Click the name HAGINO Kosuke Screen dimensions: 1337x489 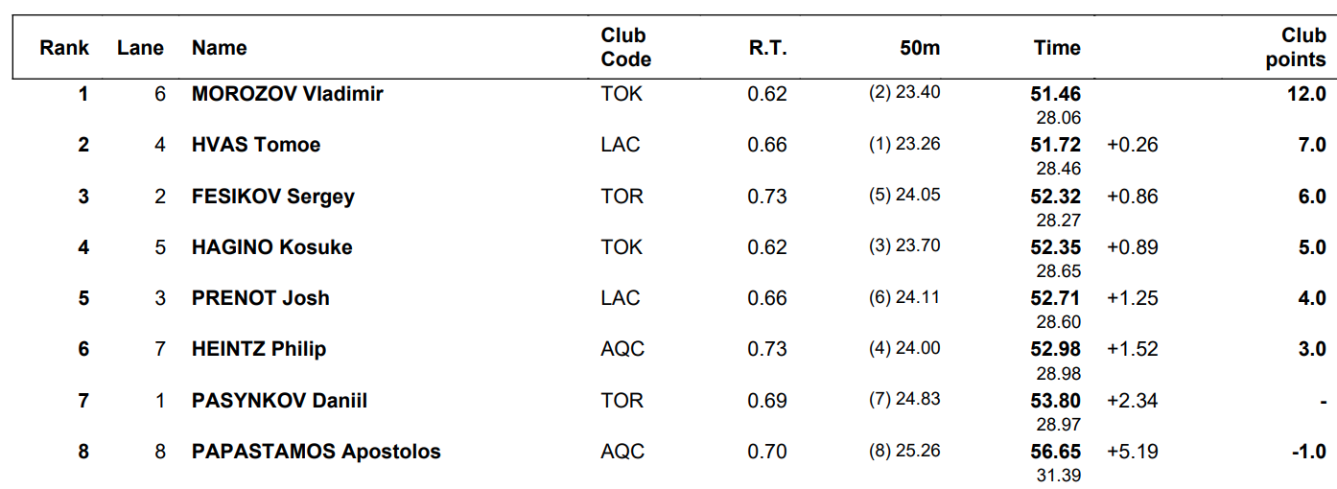pyautogui.click(x=272, y=247)
